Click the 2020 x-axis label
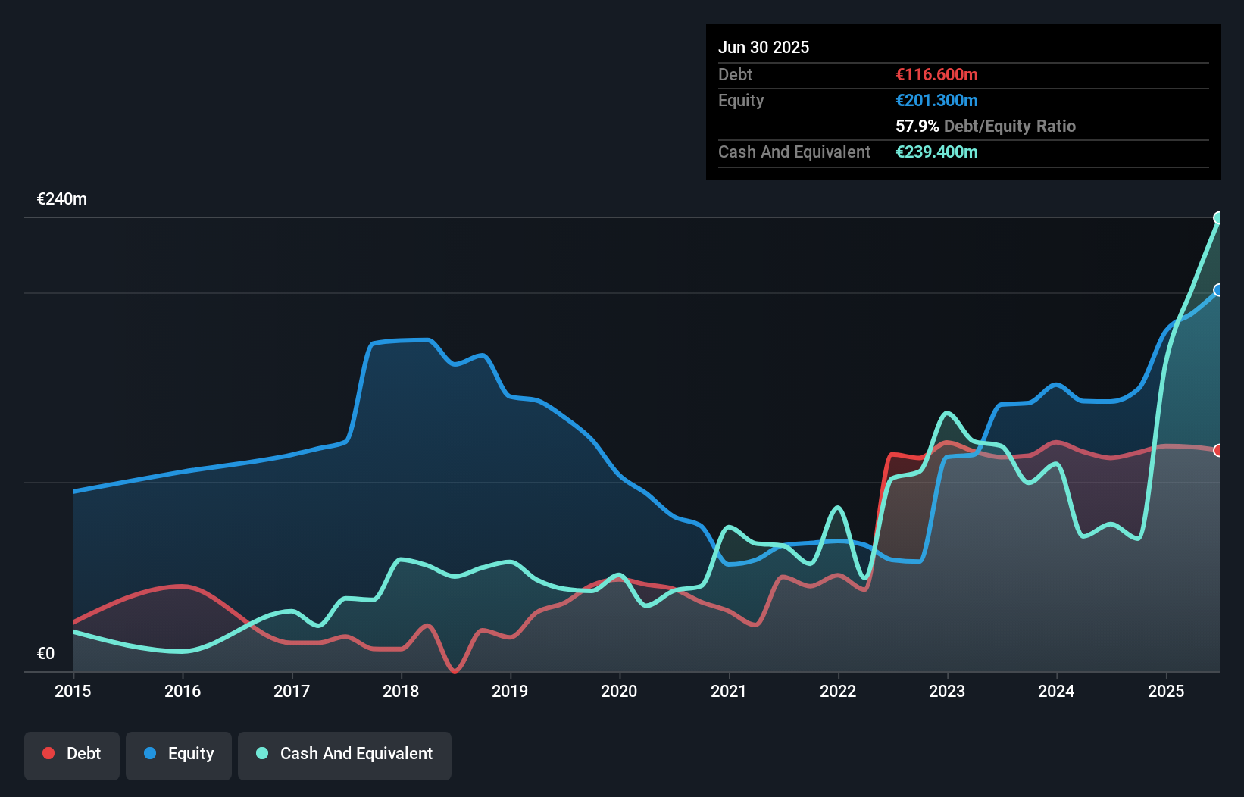The height and width of the screenshot is (797, 1244). [x=619, y=691]
